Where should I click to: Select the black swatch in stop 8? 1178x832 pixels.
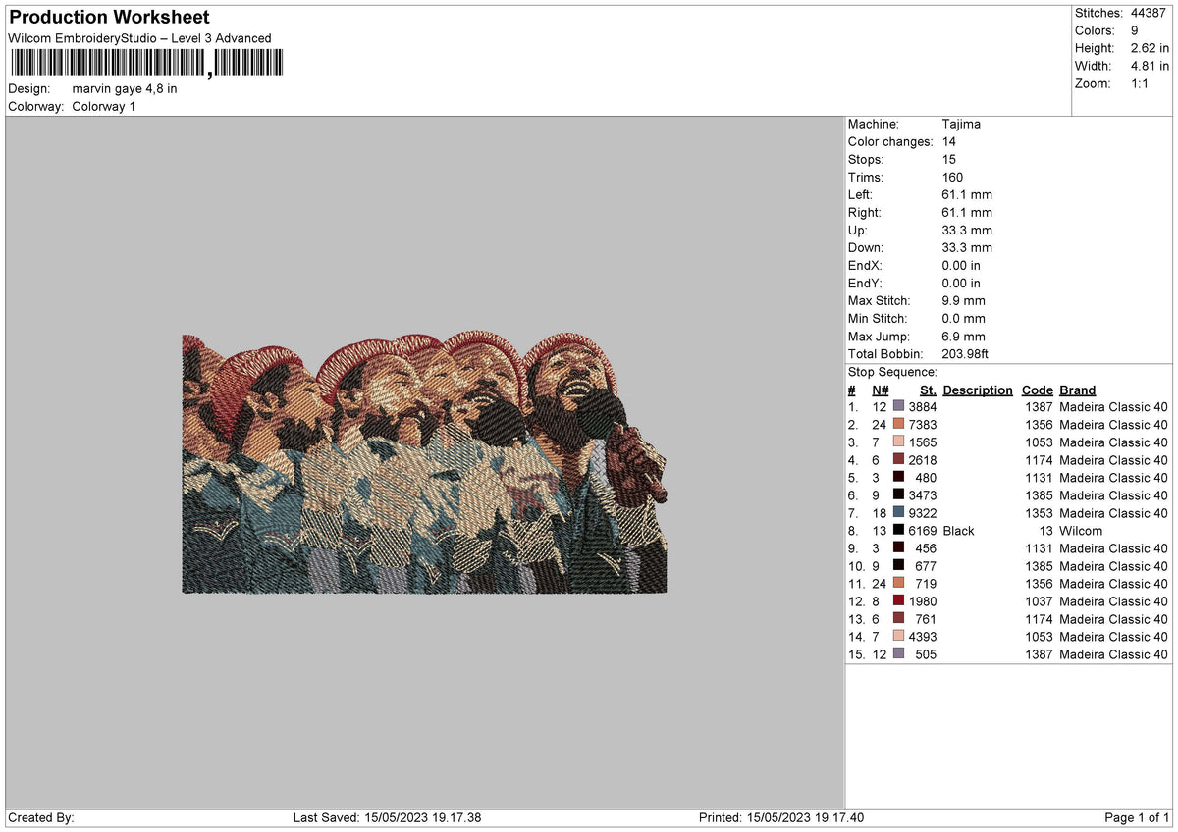(898, 530)
